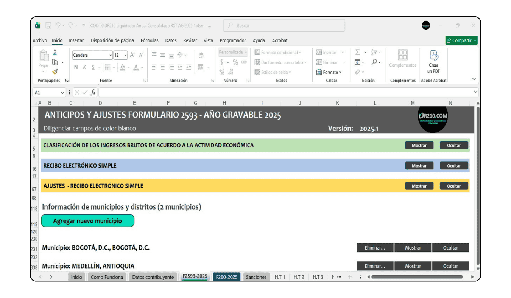
Task: Click the Format Painter brush icon
Action: coord(55,71)
